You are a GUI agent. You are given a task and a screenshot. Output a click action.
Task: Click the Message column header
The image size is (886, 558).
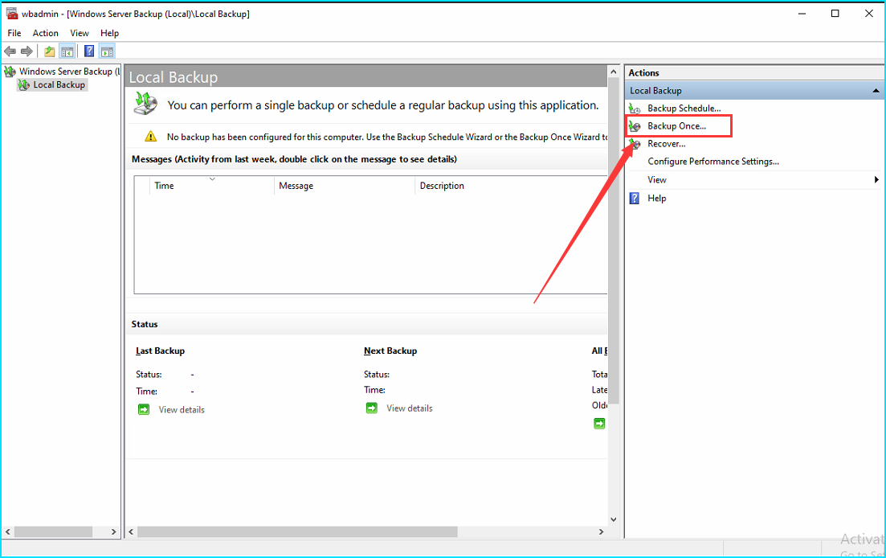tap(345, 186)
